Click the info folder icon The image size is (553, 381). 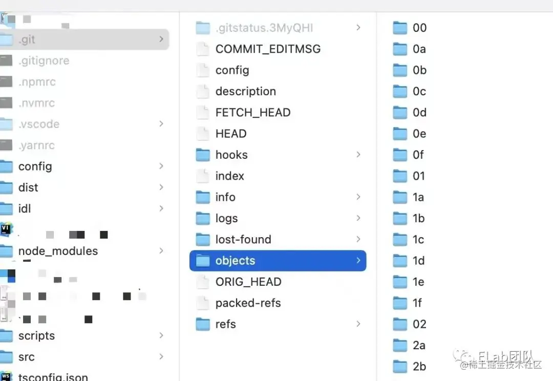[203, 197]
